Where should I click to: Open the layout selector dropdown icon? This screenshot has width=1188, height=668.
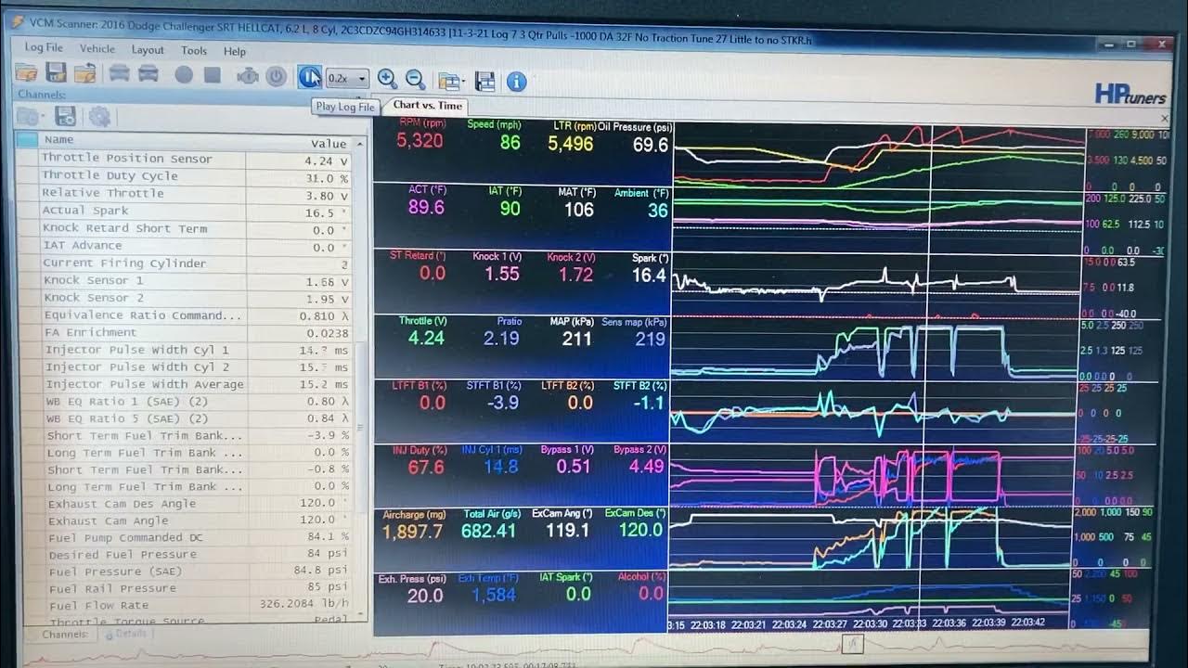[x=451, y=82]
